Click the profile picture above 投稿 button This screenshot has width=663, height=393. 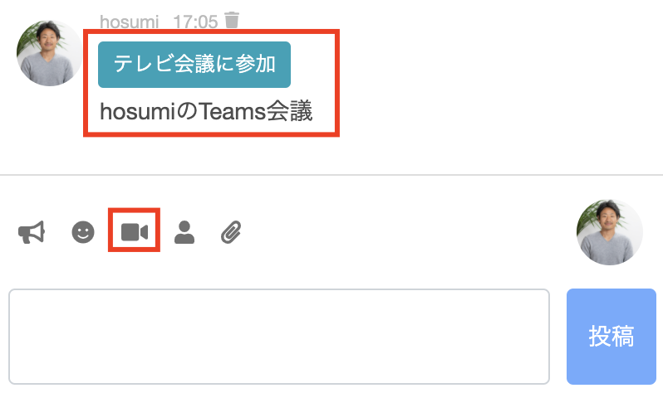click(610, 232)
